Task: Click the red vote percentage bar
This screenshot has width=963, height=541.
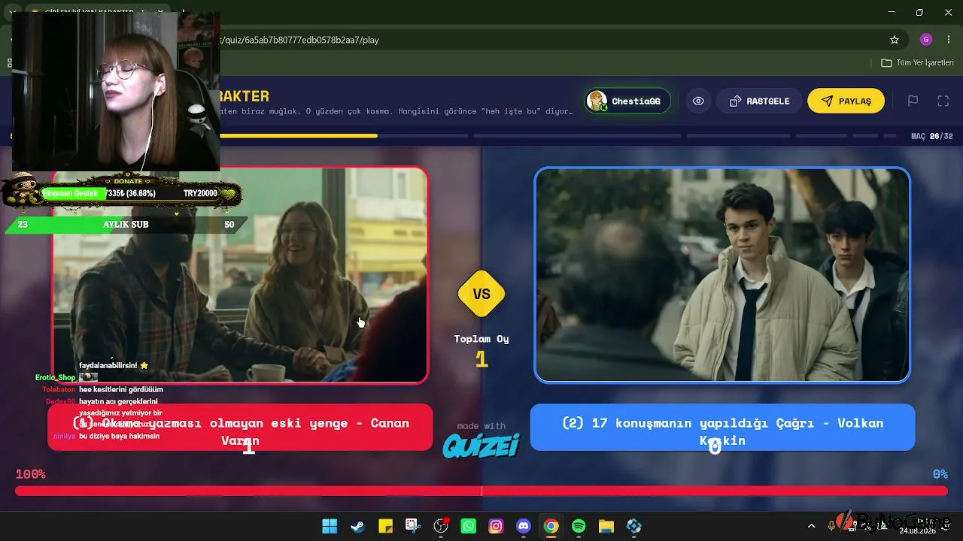Action: point(481,491)
